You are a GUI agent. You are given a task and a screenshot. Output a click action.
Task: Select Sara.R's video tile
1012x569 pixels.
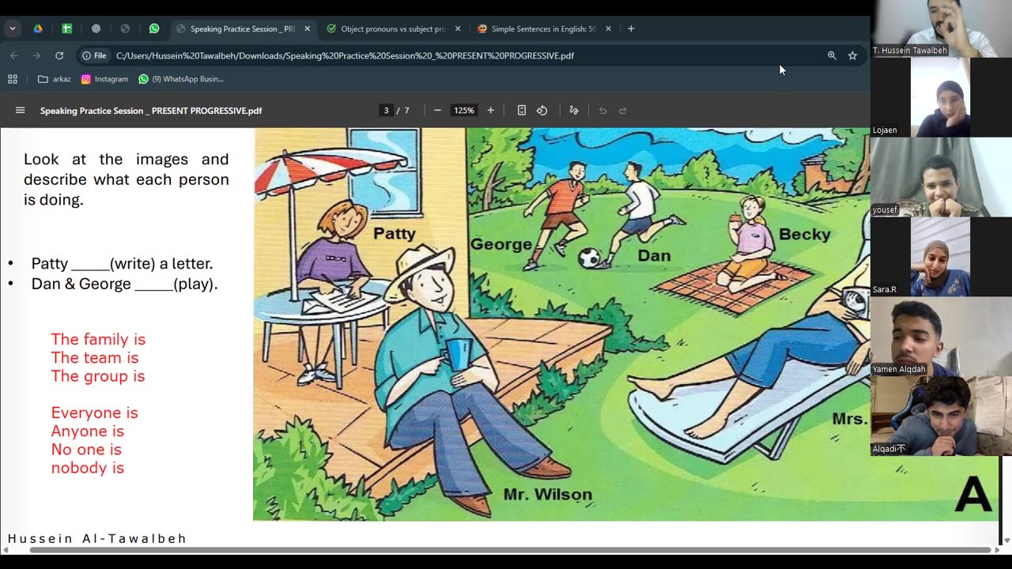click(941, 257)
